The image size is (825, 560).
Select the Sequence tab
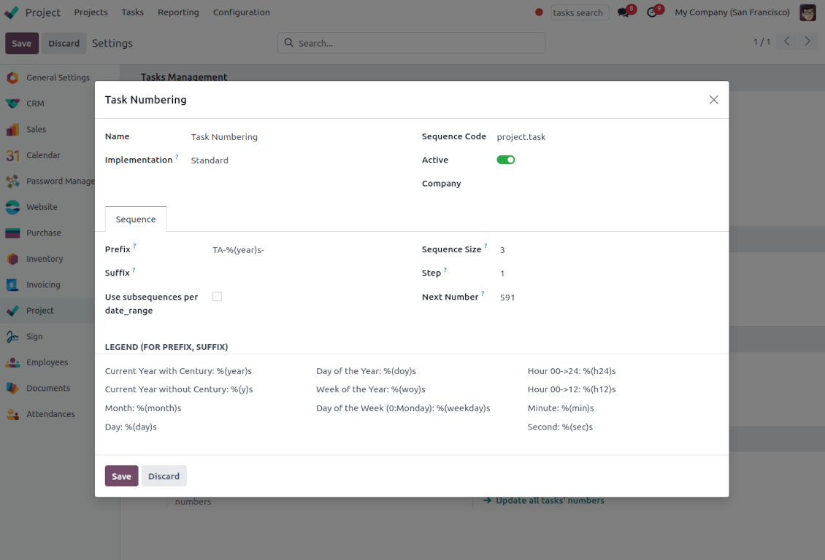pos(136,219)
